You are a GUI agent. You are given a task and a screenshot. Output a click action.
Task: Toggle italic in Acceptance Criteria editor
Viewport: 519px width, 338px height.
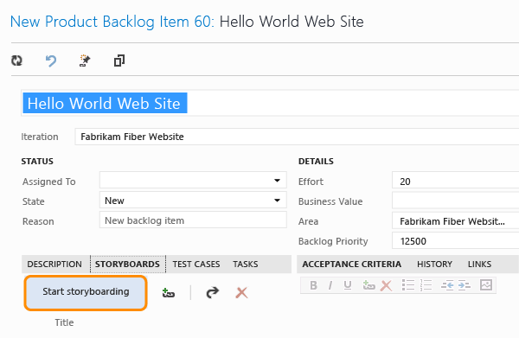330,285
